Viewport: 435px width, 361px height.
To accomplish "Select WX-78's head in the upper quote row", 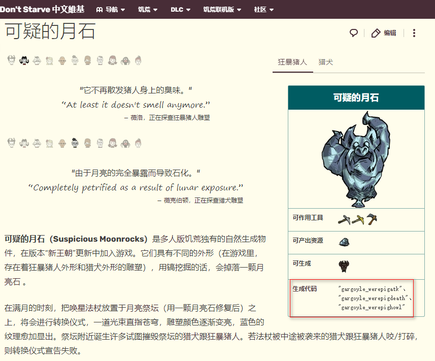I will point(62,60).
